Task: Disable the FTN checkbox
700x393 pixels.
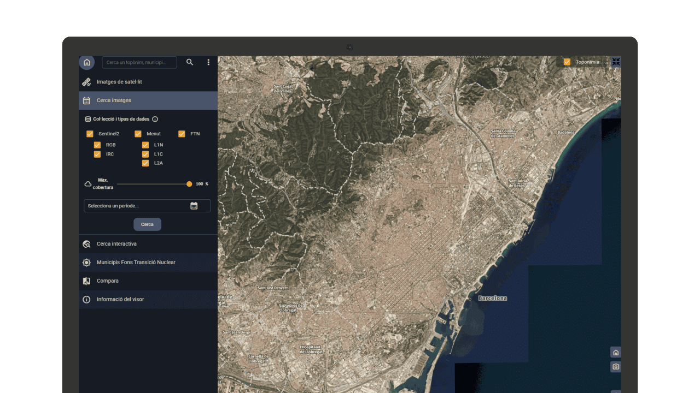Action: (182, 134)
